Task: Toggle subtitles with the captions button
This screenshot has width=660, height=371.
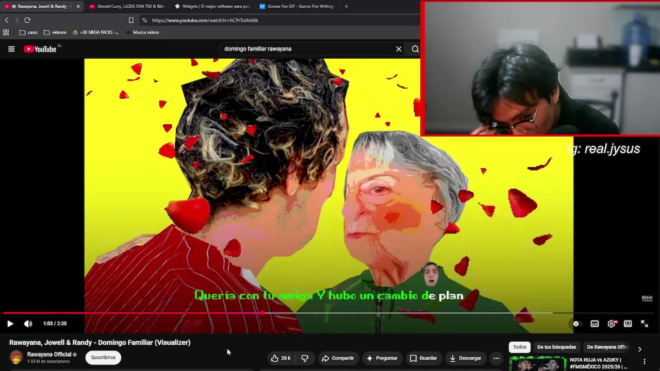Action: pos(595,324)
